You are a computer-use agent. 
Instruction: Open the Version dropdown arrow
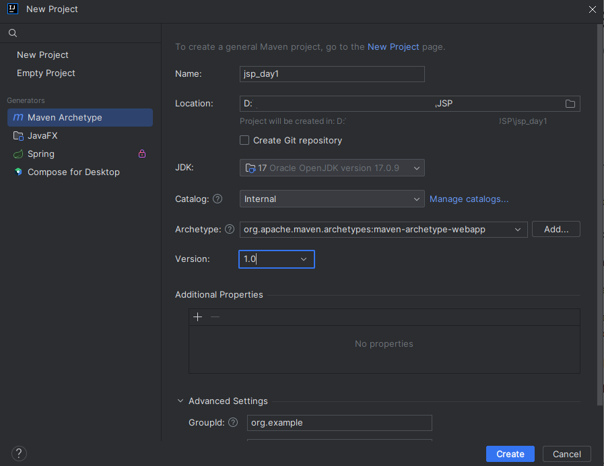pos(304,259)
